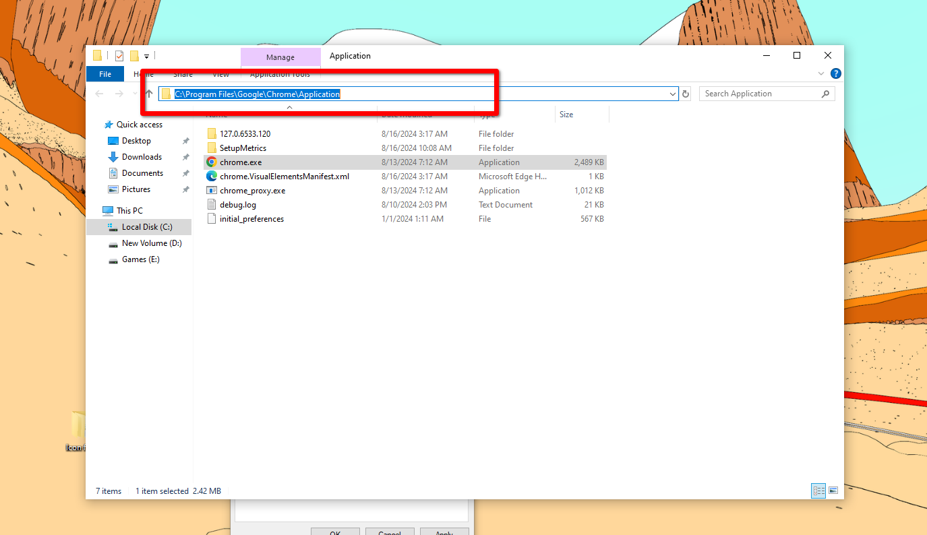Click the magnifier icon in the search box
Screen dimensions: 927x535
[x=825, y=94]
